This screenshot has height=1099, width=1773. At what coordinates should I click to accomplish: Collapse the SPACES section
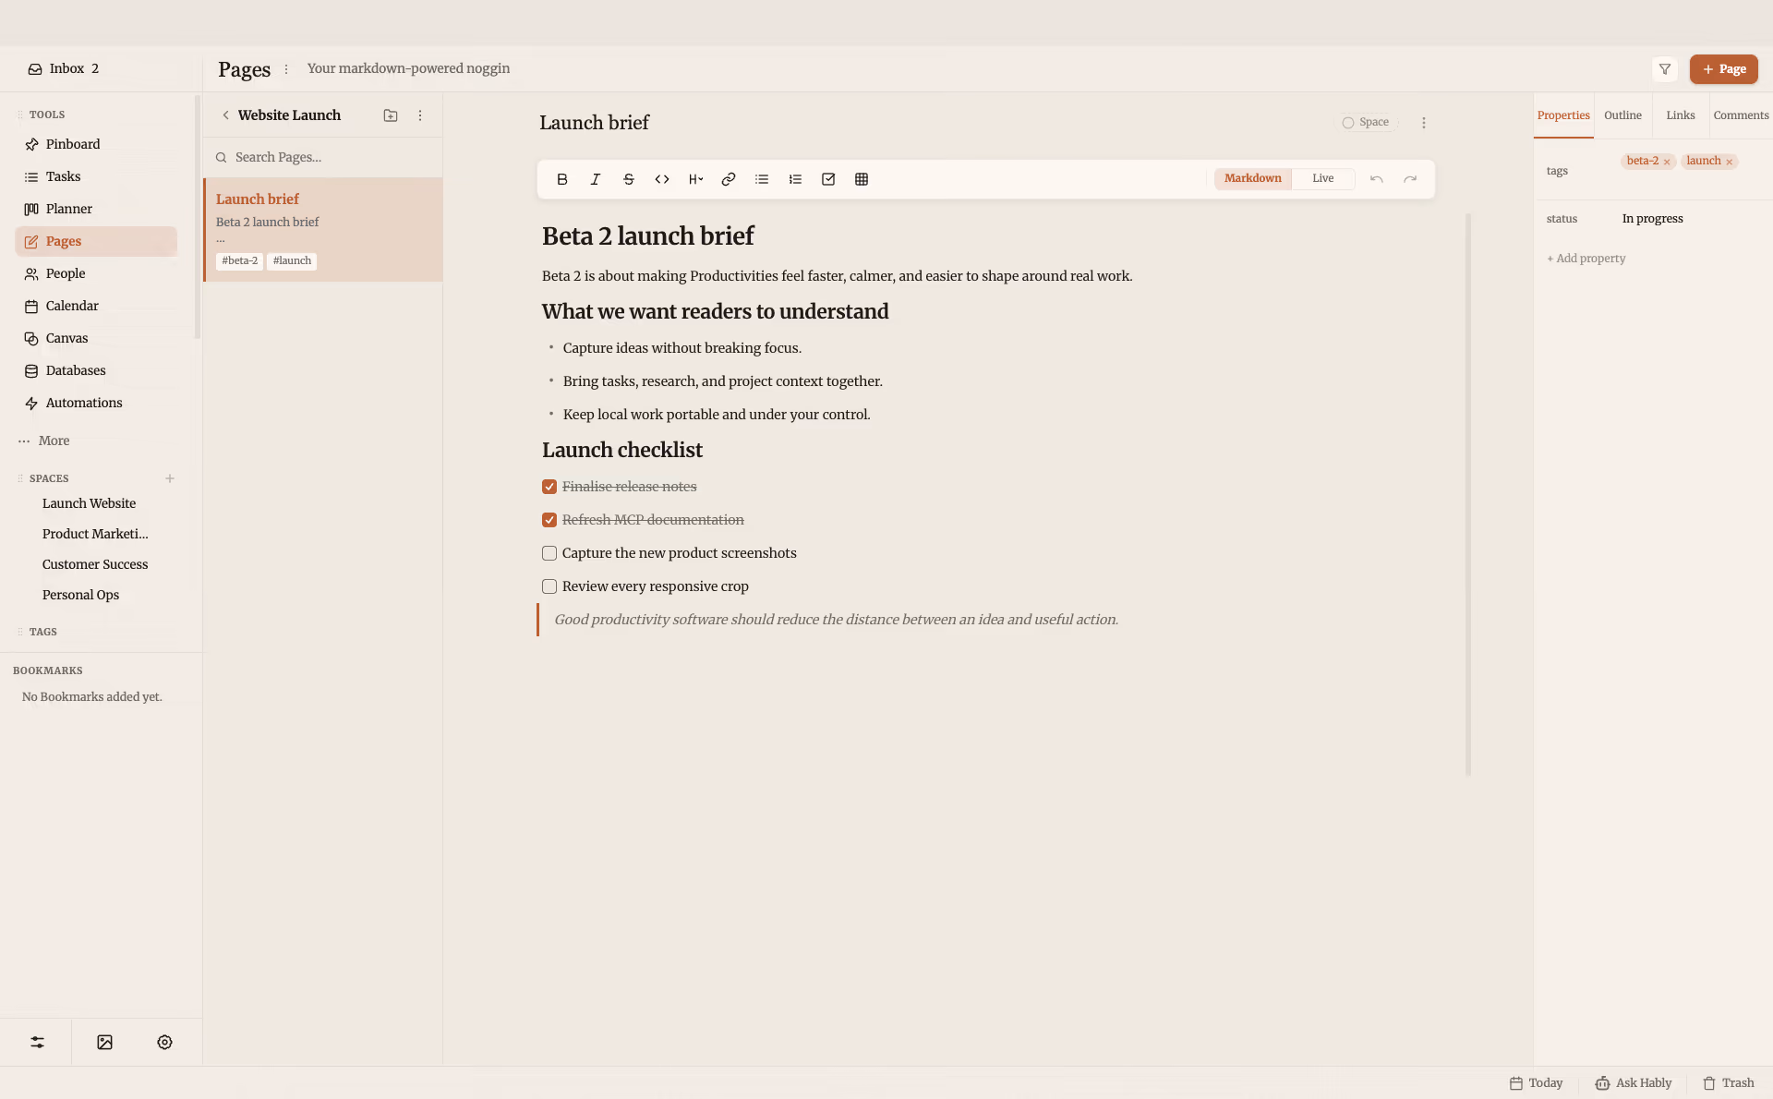48,478
